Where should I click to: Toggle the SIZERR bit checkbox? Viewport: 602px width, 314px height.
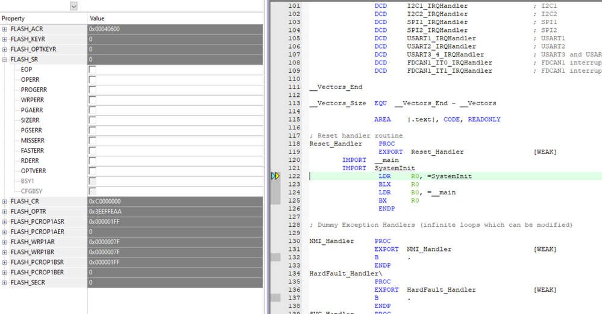click(93, 120)
